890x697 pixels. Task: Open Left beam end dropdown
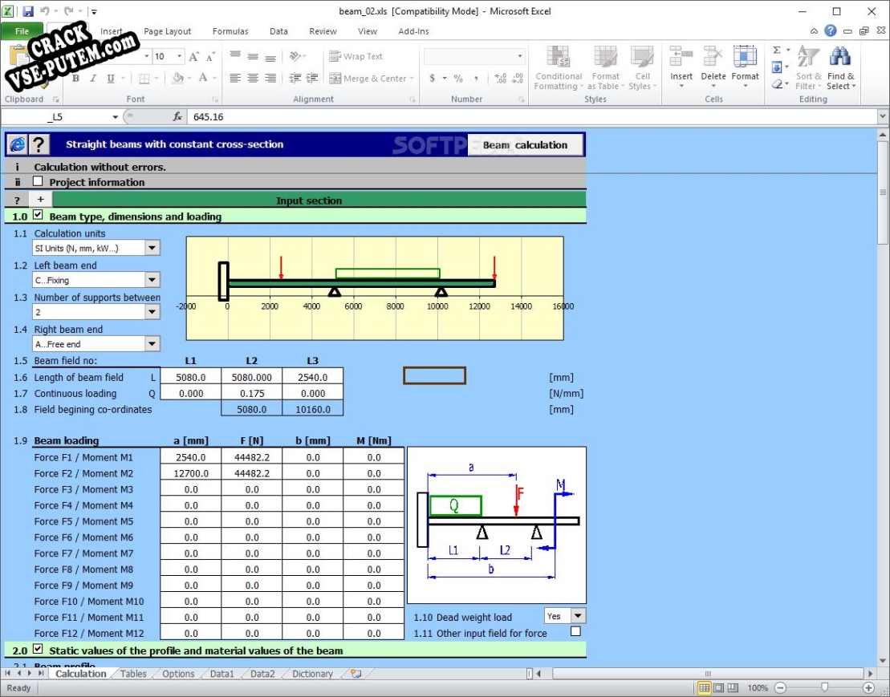coord(152,280)
